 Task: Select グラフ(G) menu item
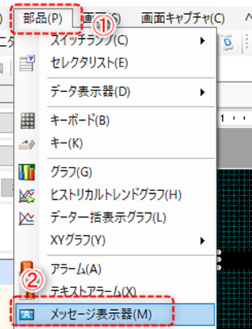pos(115,172)
